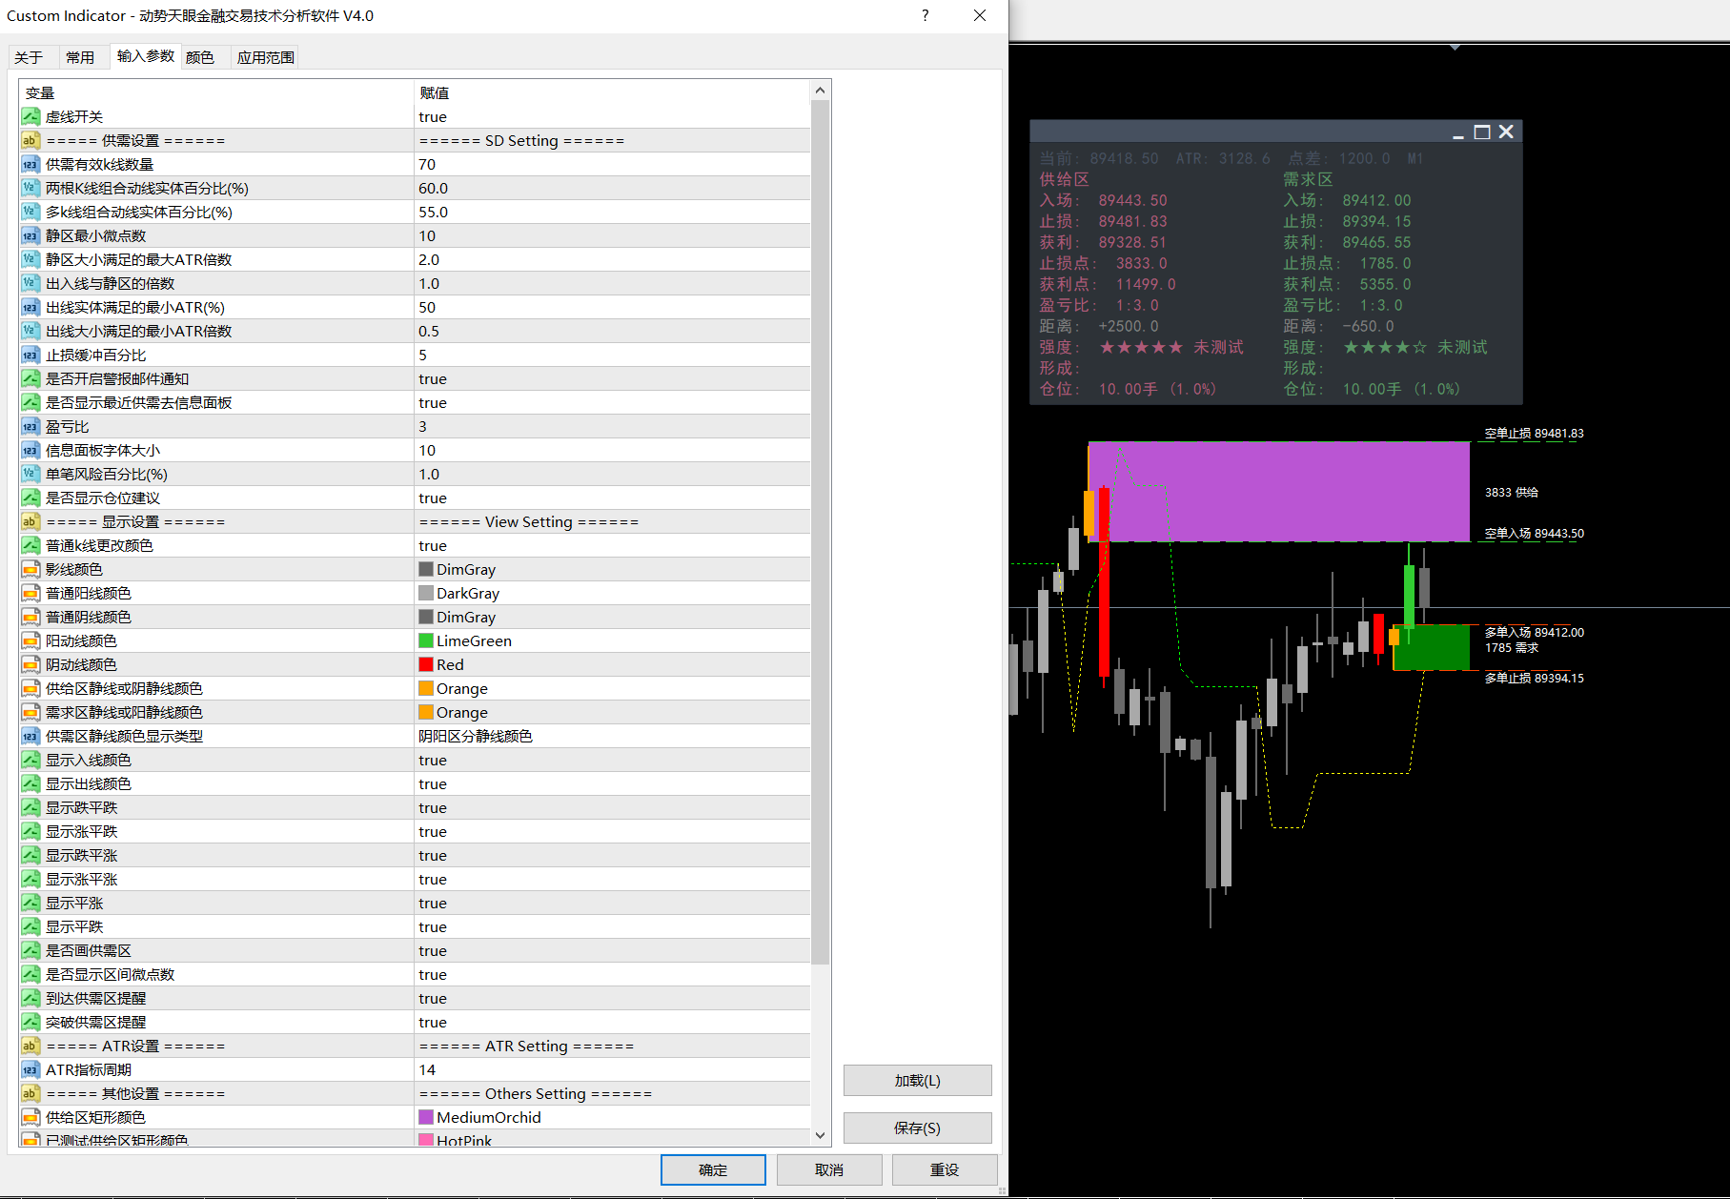Click the 赋值 column header
Image resolution: width=1730 pixels, height=1199 pixels.
pos(435,92)
